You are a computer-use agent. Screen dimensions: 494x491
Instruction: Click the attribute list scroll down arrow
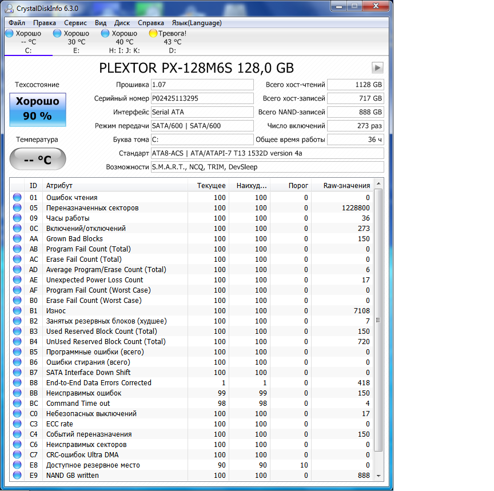[379, 476]
